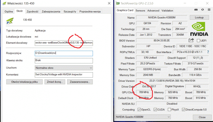Click the Bus Width value '256 Bit'
The height and width of the screenshot is (122, 213).
(198, 69)
